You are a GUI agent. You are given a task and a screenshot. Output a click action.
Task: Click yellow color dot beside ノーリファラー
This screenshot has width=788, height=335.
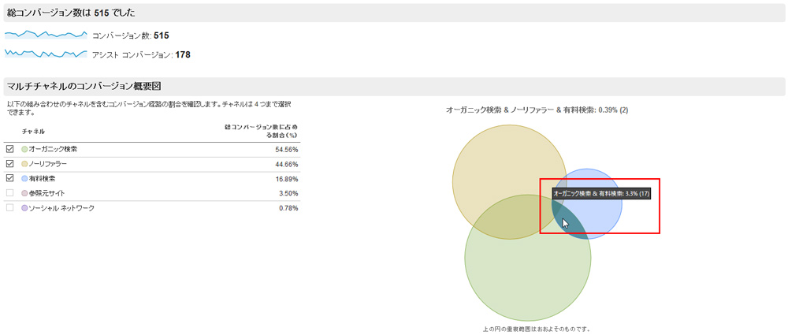coord(24,164)
